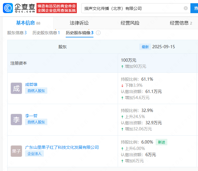Screen dimensions: 198x171
Task: Open shareholder 成哲雄 profile link
Action: 31,84
